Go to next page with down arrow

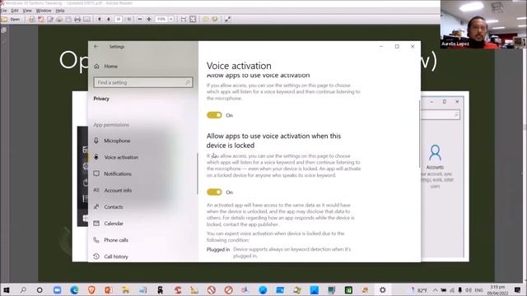pos(109,20)
